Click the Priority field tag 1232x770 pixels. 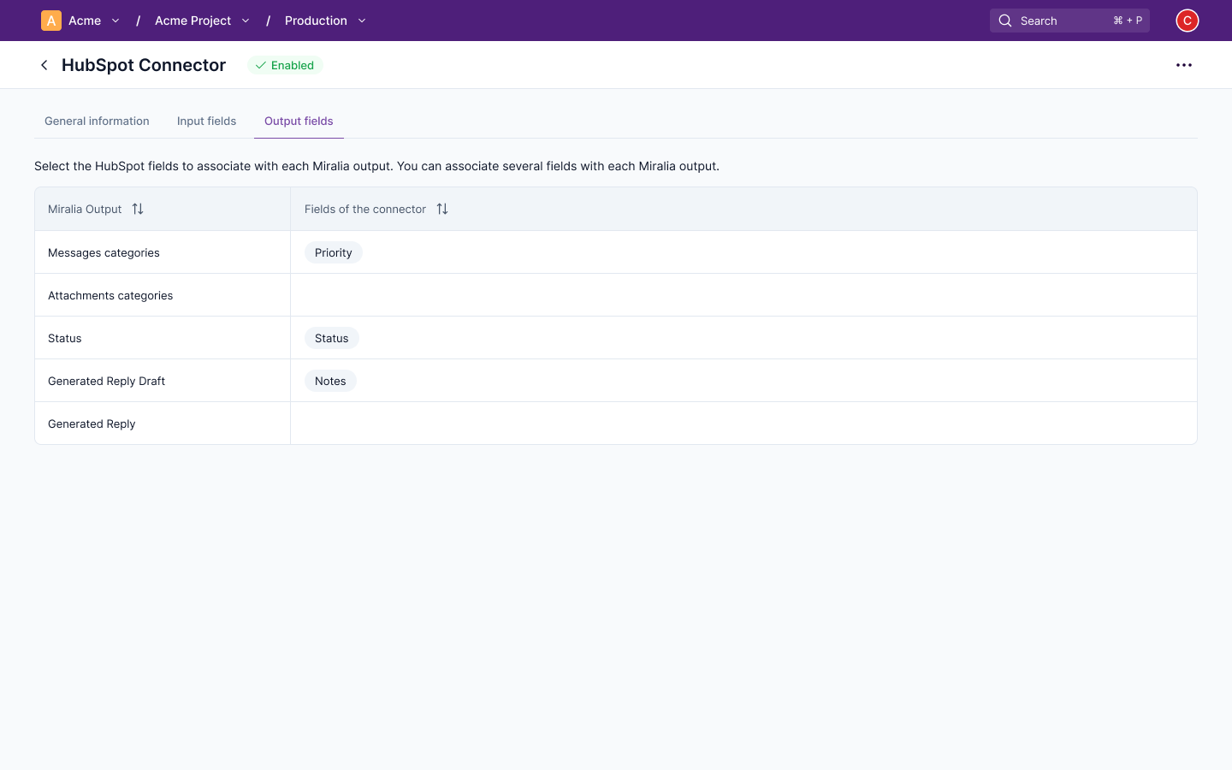click(334, 252)
